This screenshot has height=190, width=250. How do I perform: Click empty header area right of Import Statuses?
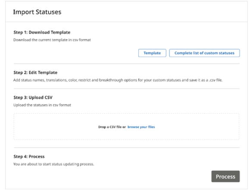coord(153,12)
